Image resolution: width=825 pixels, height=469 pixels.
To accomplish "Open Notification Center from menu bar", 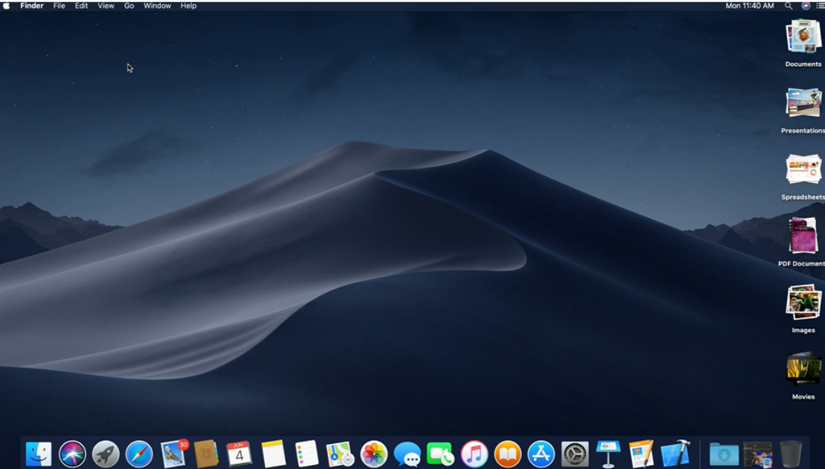I will 819,6.
